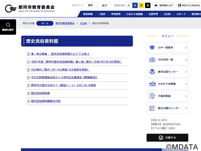Open the magnifier search panel on the left

click(8, 27)
